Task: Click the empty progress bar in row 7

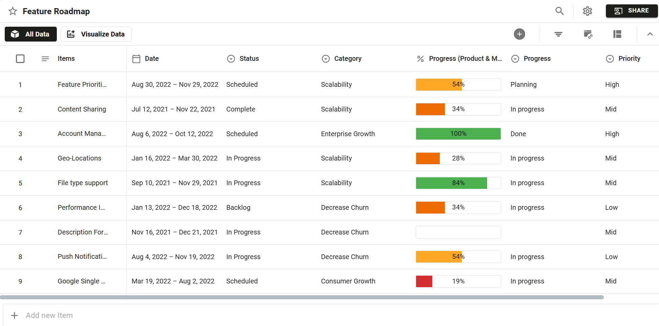Action: [458, 232]
